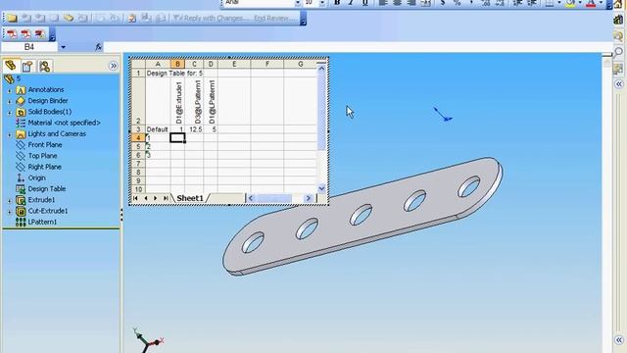
Task: Click the Name Box showing B4
Action: pos(29,47)
